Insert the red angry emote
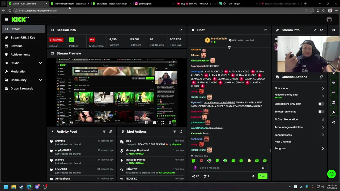340x191 pixels. [201, 160]
